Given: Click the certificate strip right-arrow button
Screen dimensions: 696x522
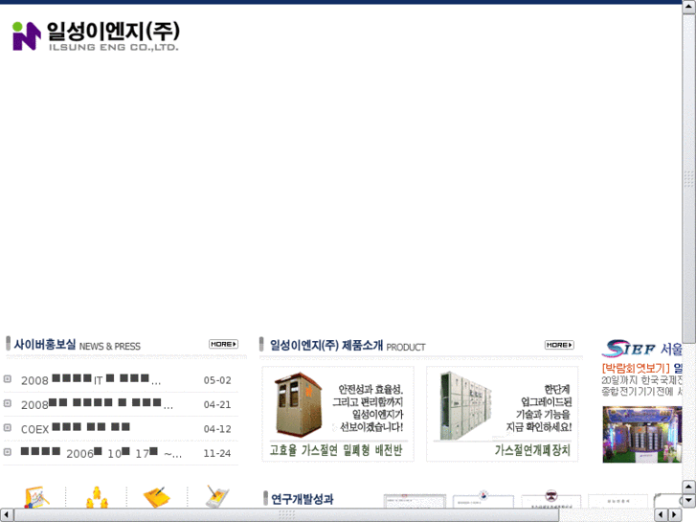Looking at the screenshot, I should click(674, 515).
